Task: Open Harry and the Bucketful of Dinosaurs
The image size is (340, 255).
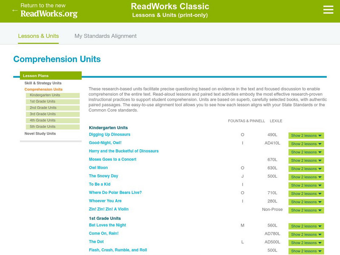Action: (124, 151)
